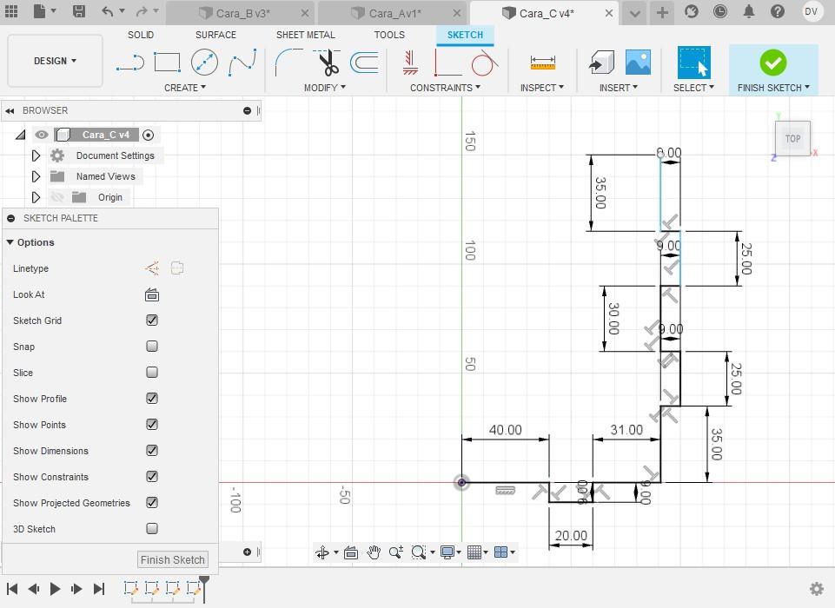Screen dimensions: 835x608
Task: Select the 2-point Rectangle tool
Action: (x=167, y=63)
